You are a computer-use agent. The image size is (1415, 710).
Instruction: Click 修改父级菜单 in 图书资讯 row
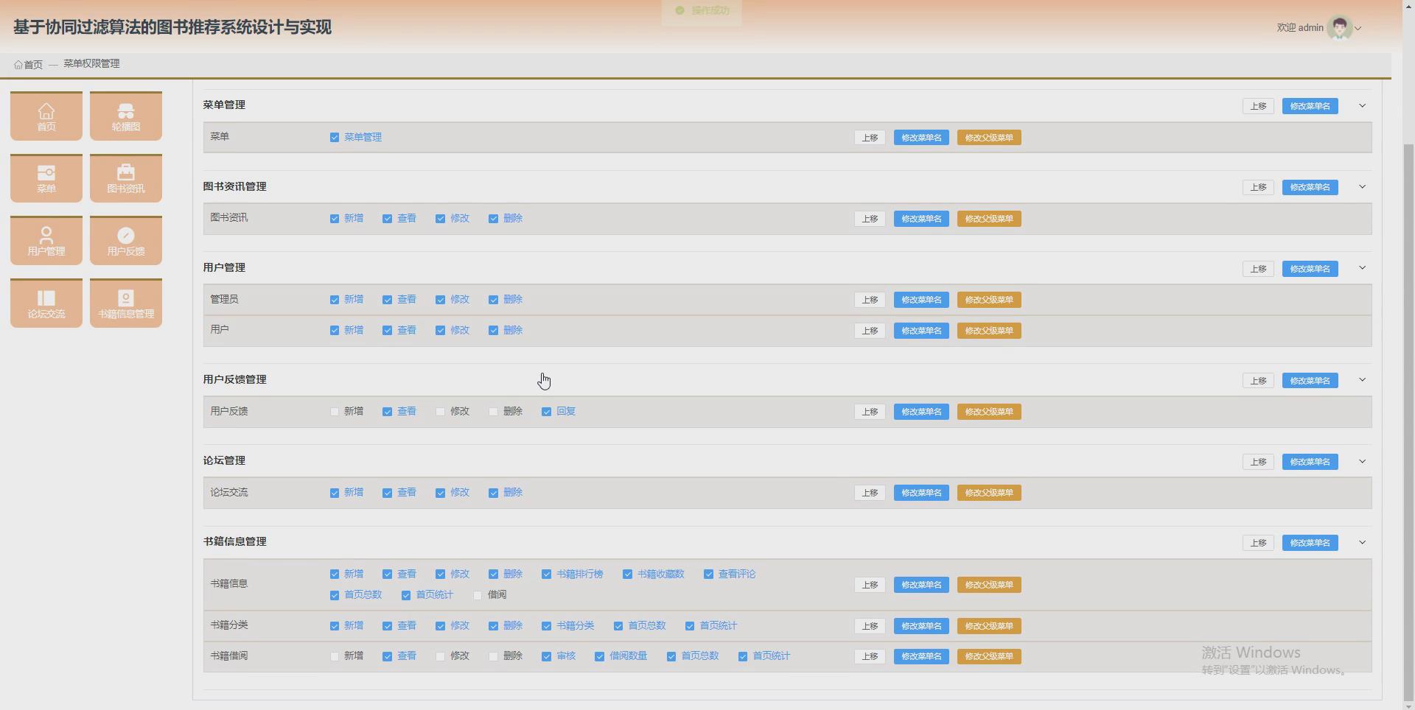click(x=989, y=219)
